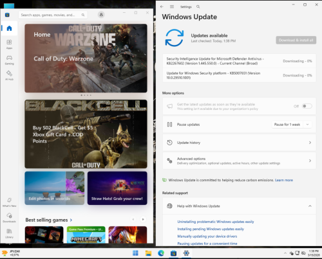The image size is (322, 259).
Task: Open Uninstalling problematic Windows updates link
Action: pos(216,222)
